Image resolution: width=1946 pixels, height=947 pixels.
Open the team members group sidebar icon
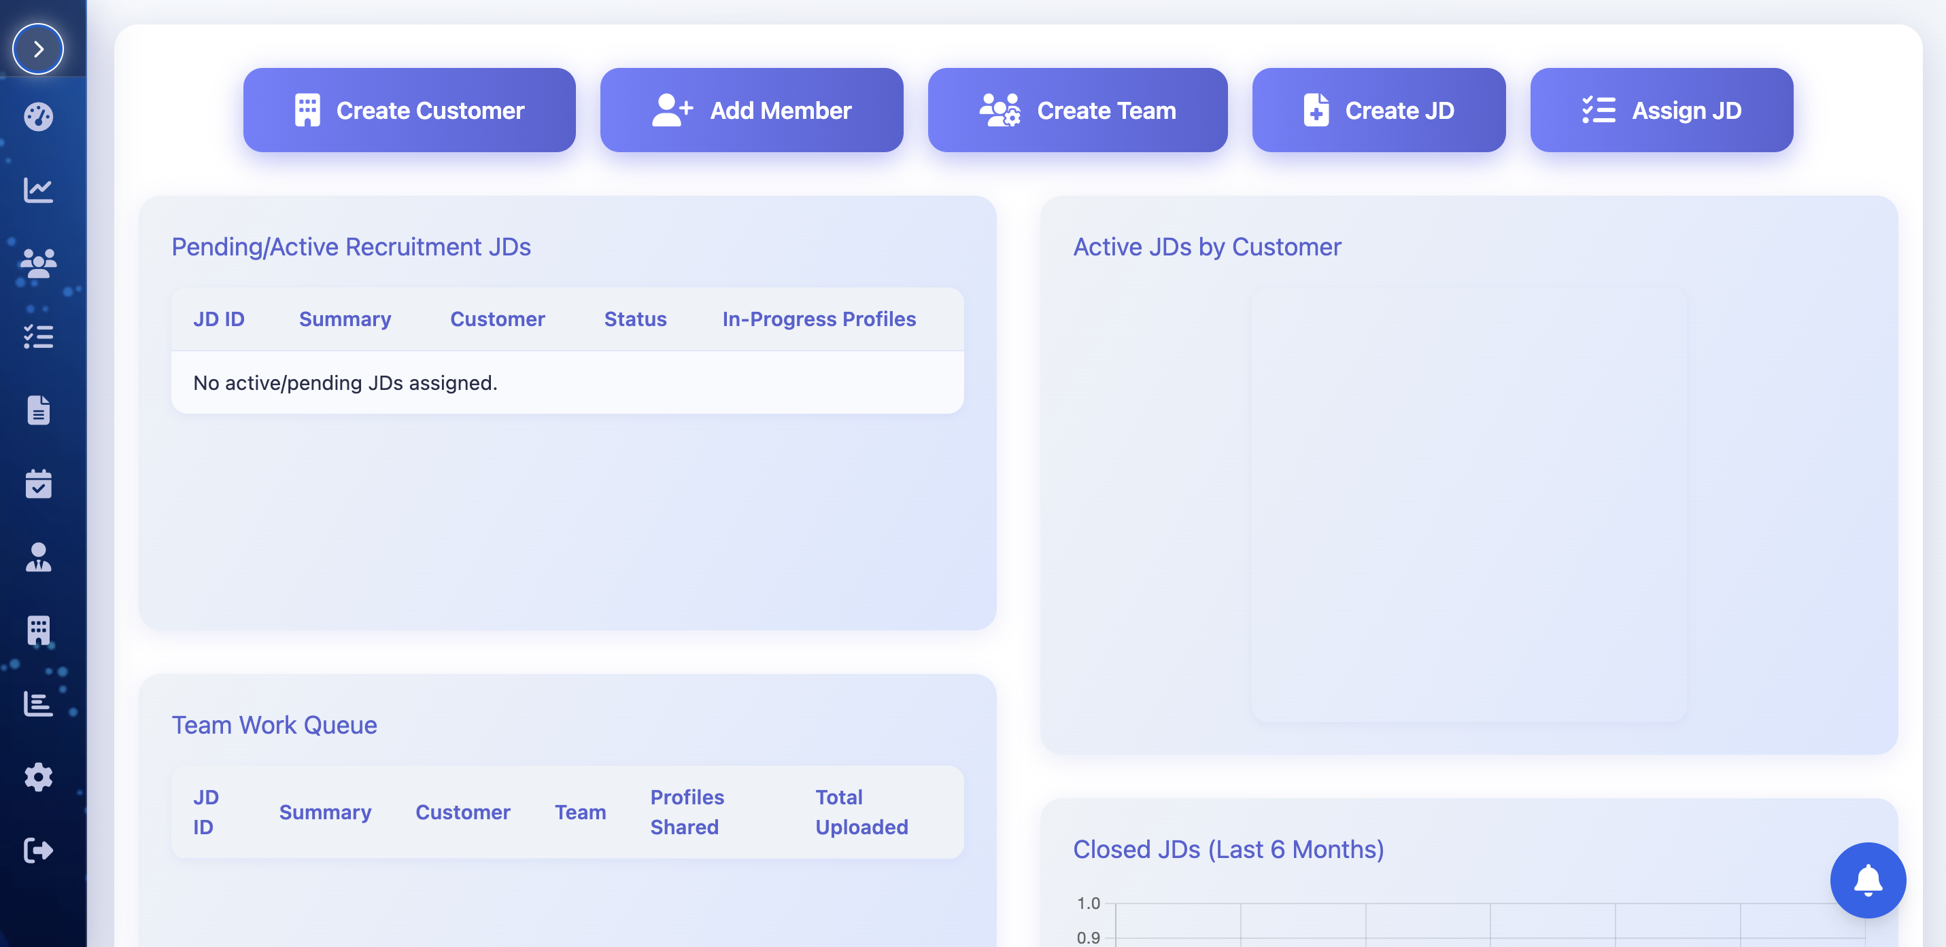point(38,263)
